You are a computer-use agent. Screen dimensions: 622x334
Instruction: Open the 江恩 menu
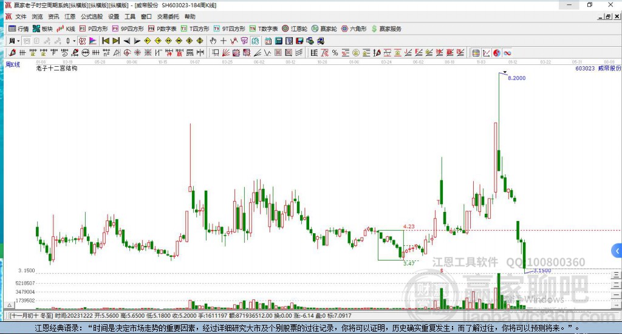coord(70,16)
